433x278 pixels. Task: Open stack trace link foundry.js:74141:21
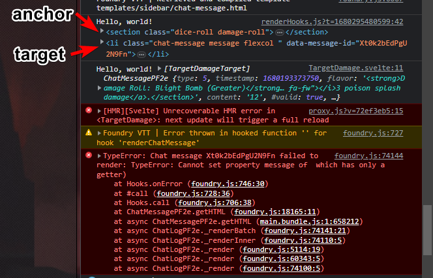[x=305, y=230]
